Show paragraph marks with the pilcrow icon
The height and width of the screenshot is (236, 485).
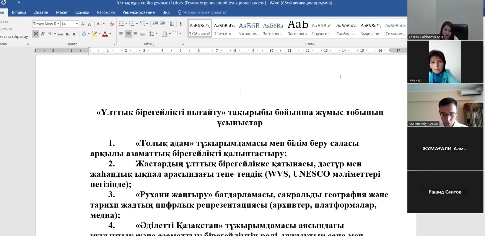181,24
